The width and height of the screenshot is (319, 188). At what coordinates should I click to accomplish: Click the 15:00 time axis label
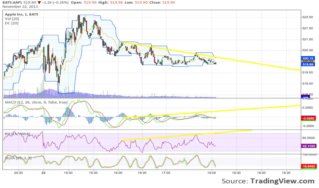(x=68, y=173)
